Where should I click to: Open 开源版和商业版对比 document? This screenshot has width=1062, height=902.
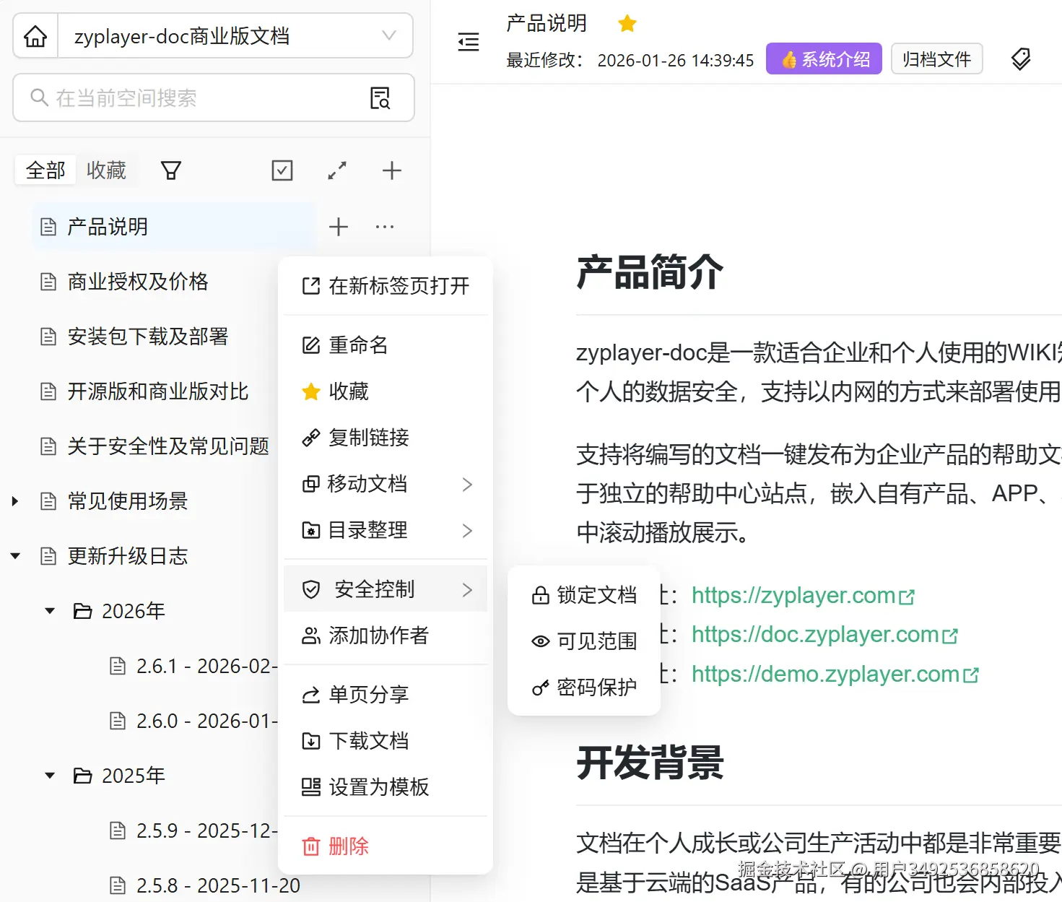click(158, 391)
